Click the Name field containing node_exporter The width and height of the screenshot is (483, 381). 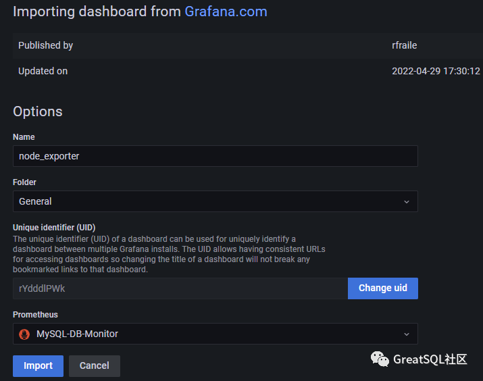pyautogui.click(x=215, y=156)
